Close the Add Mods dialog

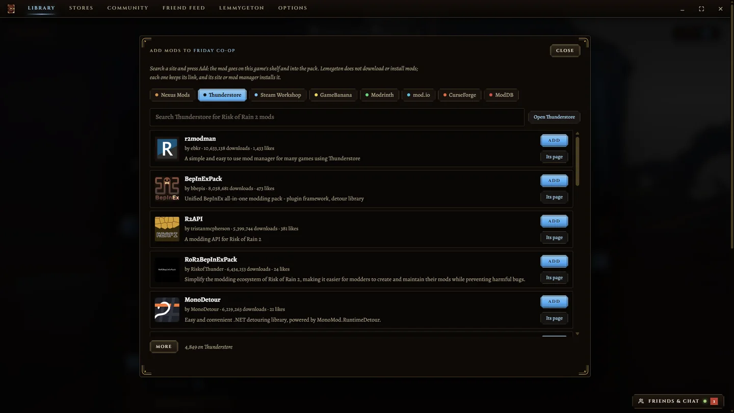tap(565, 50)
